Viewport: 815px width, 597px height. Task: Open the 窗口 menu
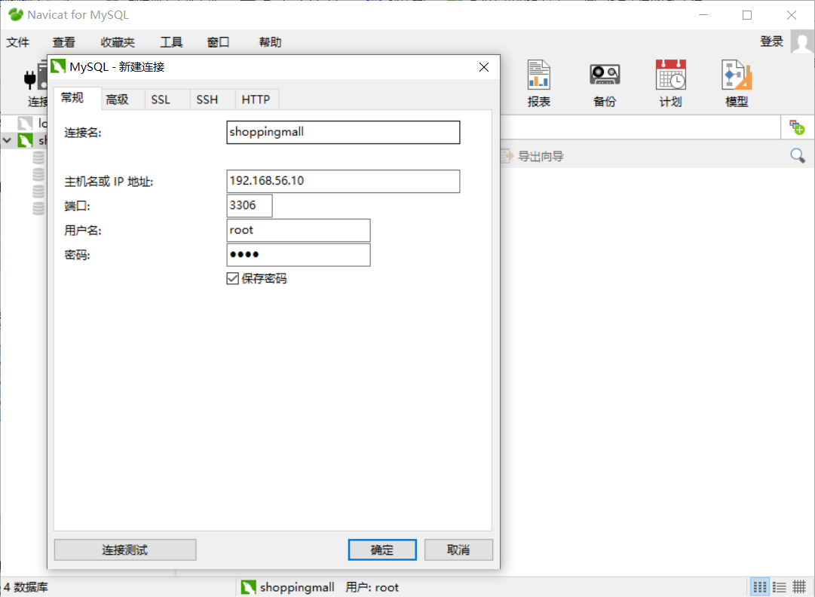pos(219,42)
